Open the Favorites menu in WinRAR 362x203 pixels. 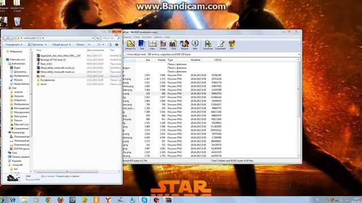click(147, 37)
